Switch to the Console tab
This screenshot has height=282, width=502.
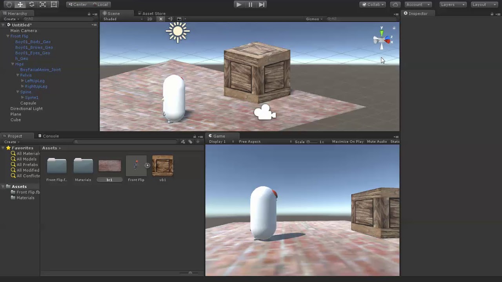tap(49, 136)
